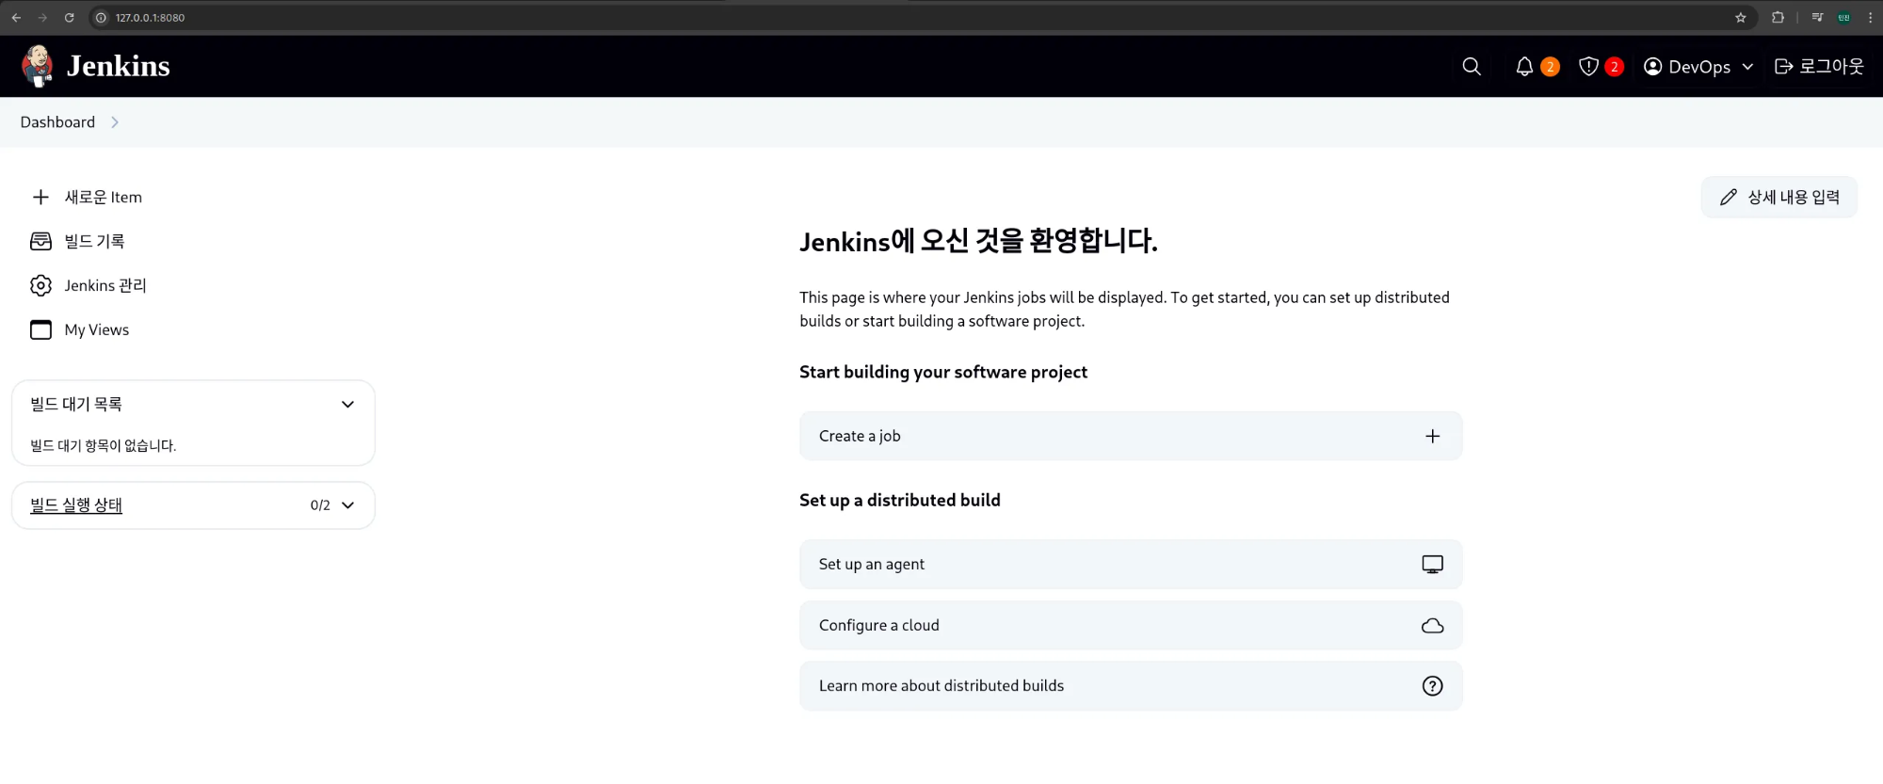The image size is (1883, 784).
Task: Click the help question mark icon
Action: (x=1432, y=686)
